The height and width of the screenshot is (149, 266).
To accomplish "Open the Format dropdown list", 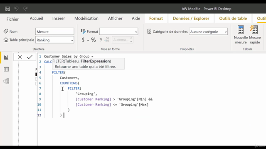I will [118, 31].
